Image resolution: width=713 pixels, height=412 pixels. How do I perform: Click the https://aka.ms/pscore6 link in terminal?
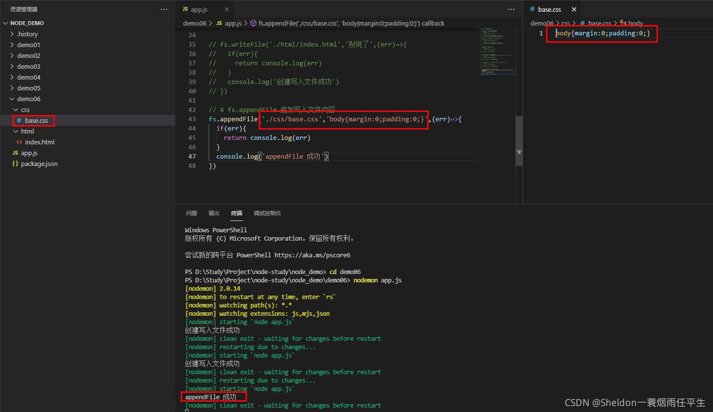312,255
